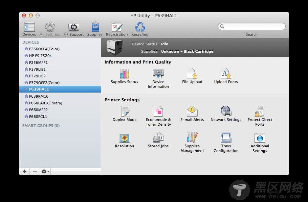
Task: Click the SMART GROUPS (0) header
Action: coord(41,126)
